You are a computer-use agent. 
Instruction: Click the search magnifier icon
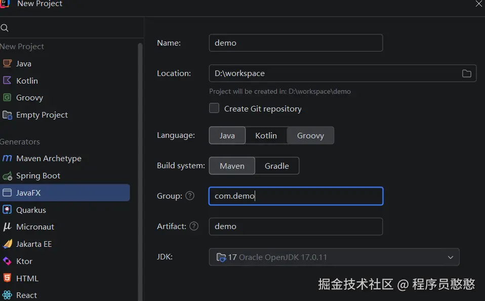click(5, 28)
